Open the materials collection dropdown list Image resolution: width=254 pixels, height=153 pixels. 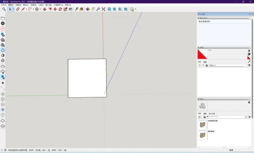coord(246,65)
